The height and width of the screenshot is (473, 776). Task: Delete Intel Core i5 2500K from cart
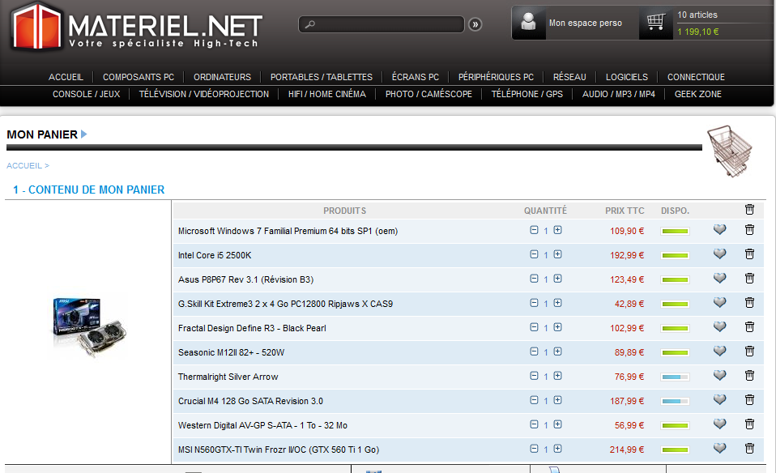(x=749, y=254)
